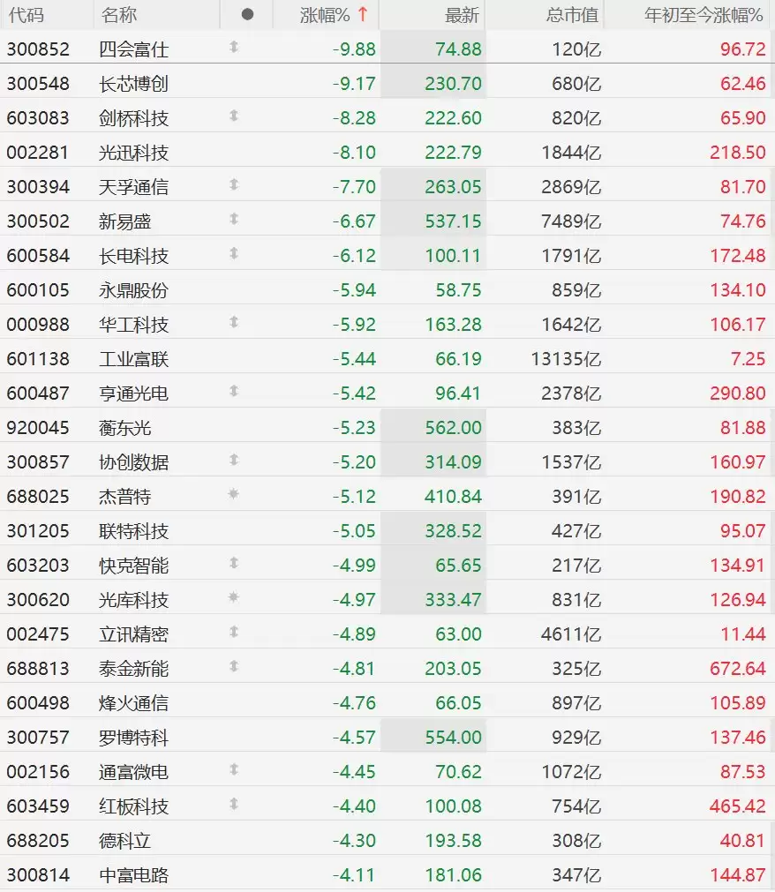Select stock code 688813
Screen dimensions: 775x892
[x=38, y=669]
